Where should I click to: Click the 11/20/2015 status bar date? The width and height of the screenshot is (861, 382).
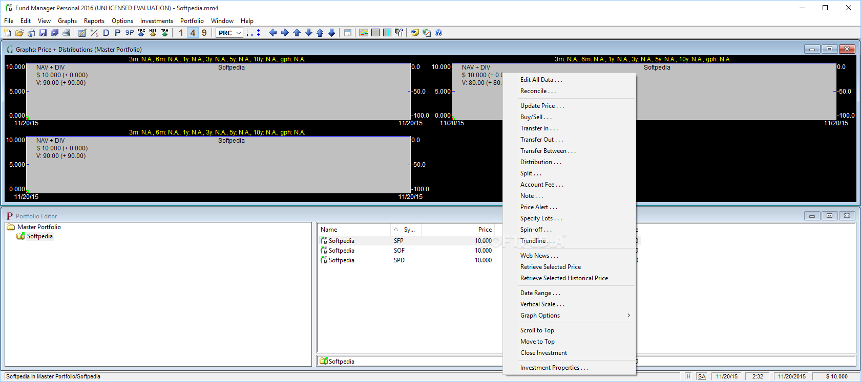tap(792, 376)
